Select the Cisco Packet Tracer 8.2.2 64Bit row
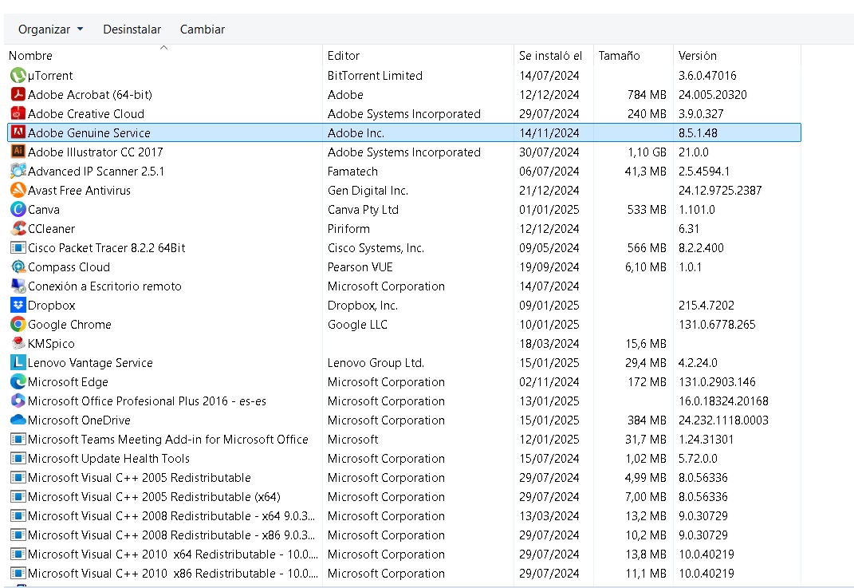 coord(404,248)
